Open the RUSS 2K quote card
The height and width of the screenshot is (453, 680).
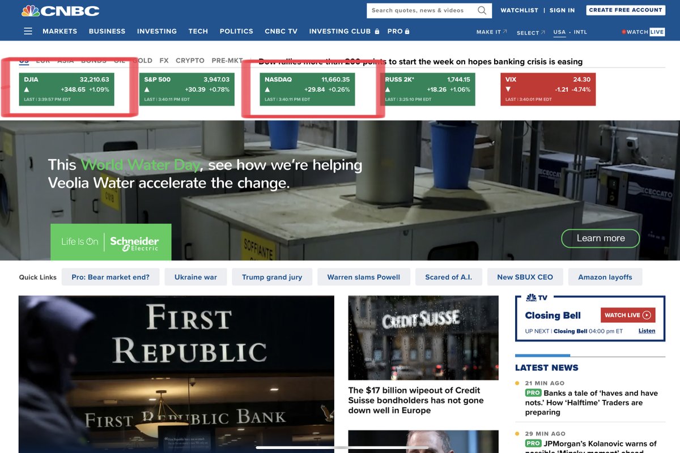427,89
